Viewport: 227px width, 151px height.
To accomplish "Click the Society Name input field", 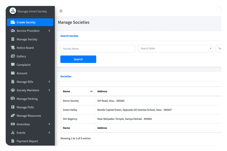I will click(x=98, y=49).
